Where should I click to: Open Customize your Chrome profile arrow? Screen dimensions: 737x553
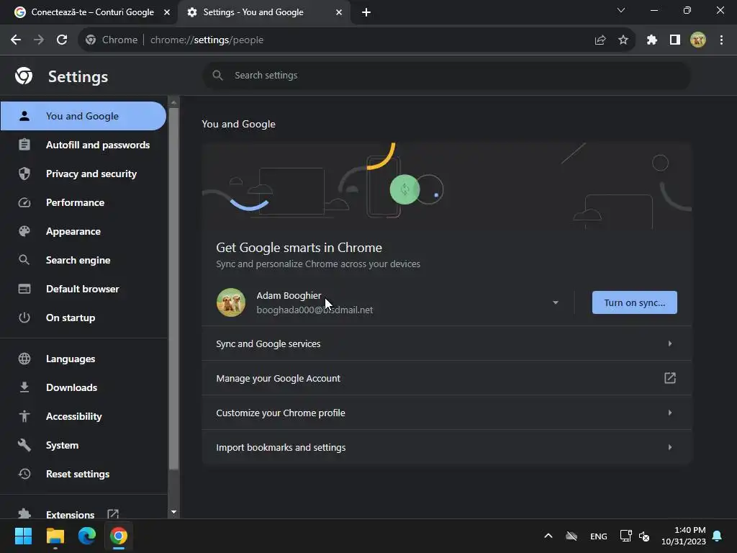coord(670,413)
